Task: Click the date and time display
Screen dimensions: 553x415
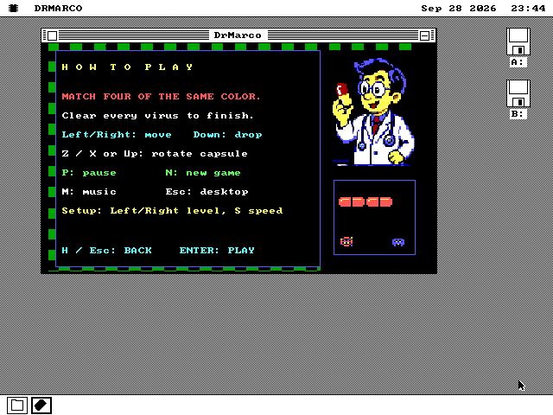Action: point(483,8)
